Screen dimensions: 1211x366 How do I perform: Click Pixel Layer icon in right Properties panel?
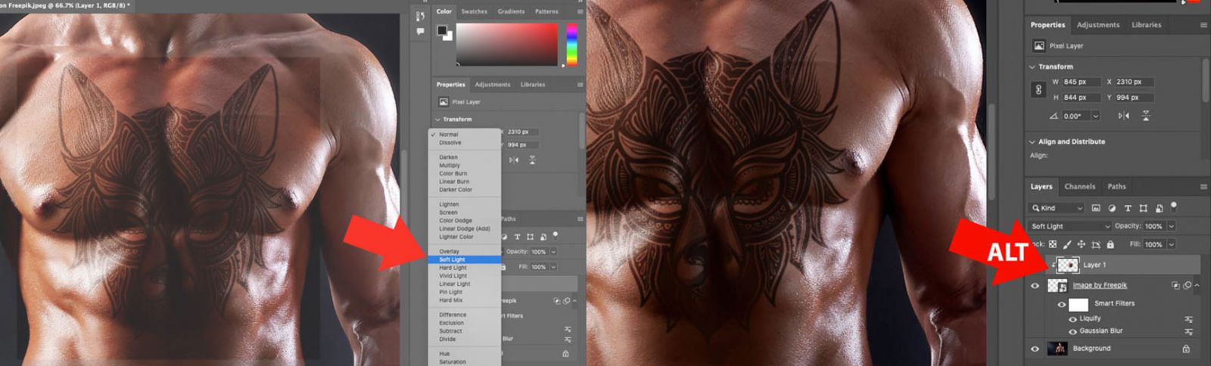[x=1039, y=46]
